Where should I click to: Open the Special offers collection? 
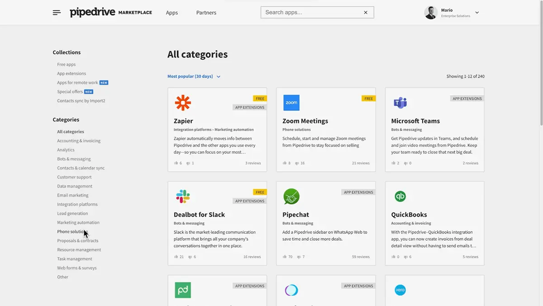[x=70, y=92]
